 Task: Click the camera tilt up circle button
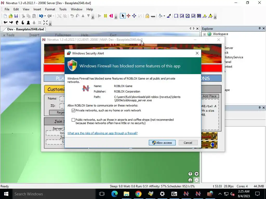pos(190,174)
